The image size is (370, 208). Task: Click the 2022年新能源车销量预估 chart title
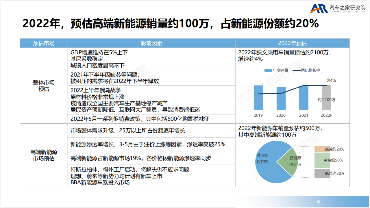(x=280, y=131)
